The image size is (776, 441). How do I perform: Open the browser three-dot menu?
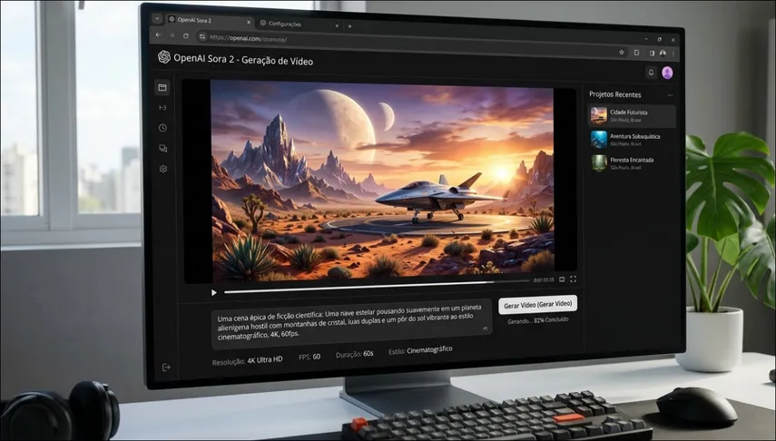[673, 54]
